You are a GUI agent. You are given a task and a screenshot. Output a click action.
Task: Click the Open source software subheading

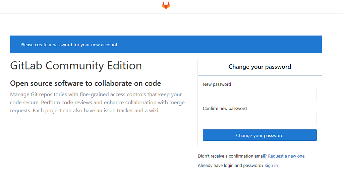pyautogui.click(x=85, y=83)
